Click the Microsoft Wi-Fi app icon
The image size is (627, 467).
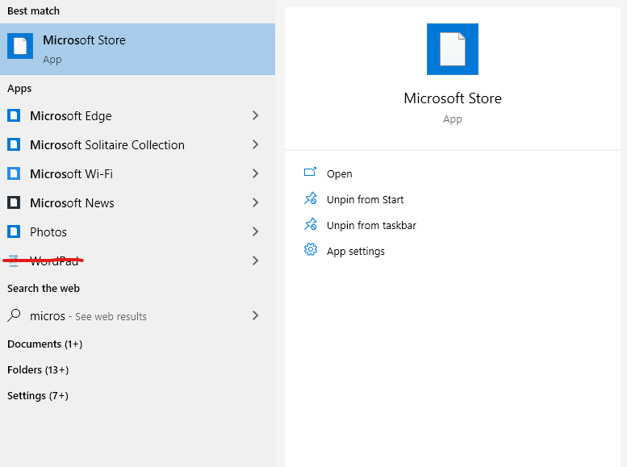click(x=14, y=173)
